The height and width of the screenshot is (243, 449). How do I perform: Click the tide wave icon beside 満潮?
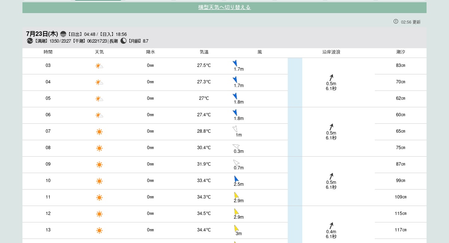(x=30, y=41)
